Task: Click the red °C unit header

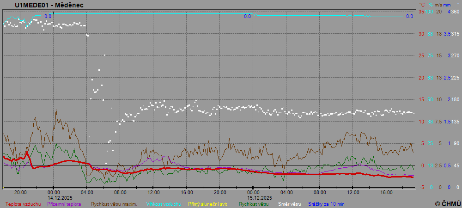Action: pos(421,5)
